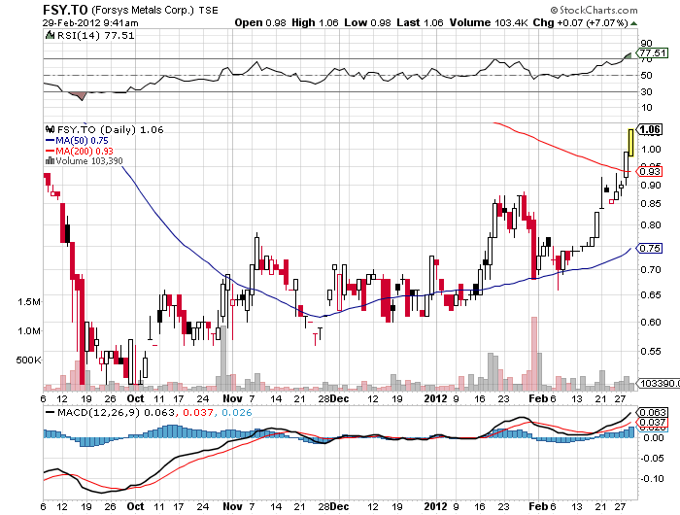Click the blue MA(50) line marker in the legend
Screen dimensions: 680x515
50,141
